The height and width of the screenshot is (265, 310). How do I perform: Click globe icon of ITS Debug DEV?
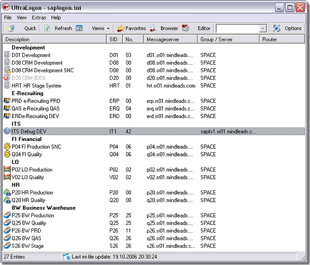(7, 131)
